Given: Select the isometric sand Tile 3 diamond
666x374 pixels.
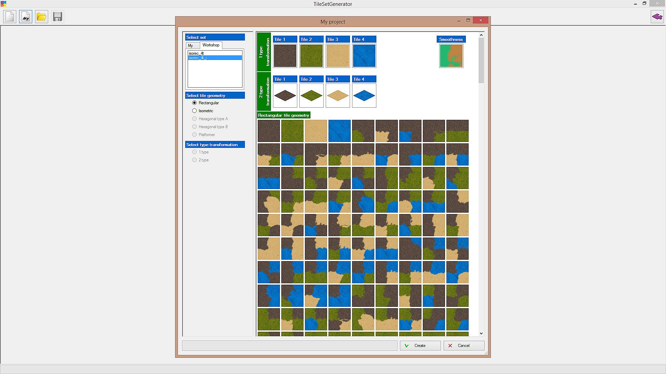Looking at the screenshot, I should 338,96.
